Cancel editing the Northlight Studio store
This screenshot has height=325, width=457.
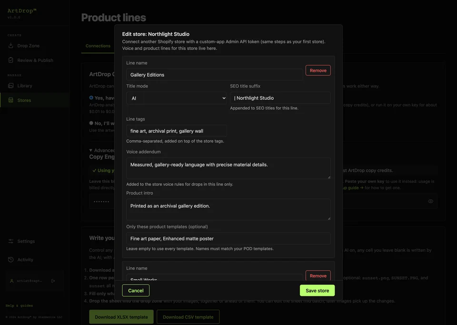pos(136,290)
